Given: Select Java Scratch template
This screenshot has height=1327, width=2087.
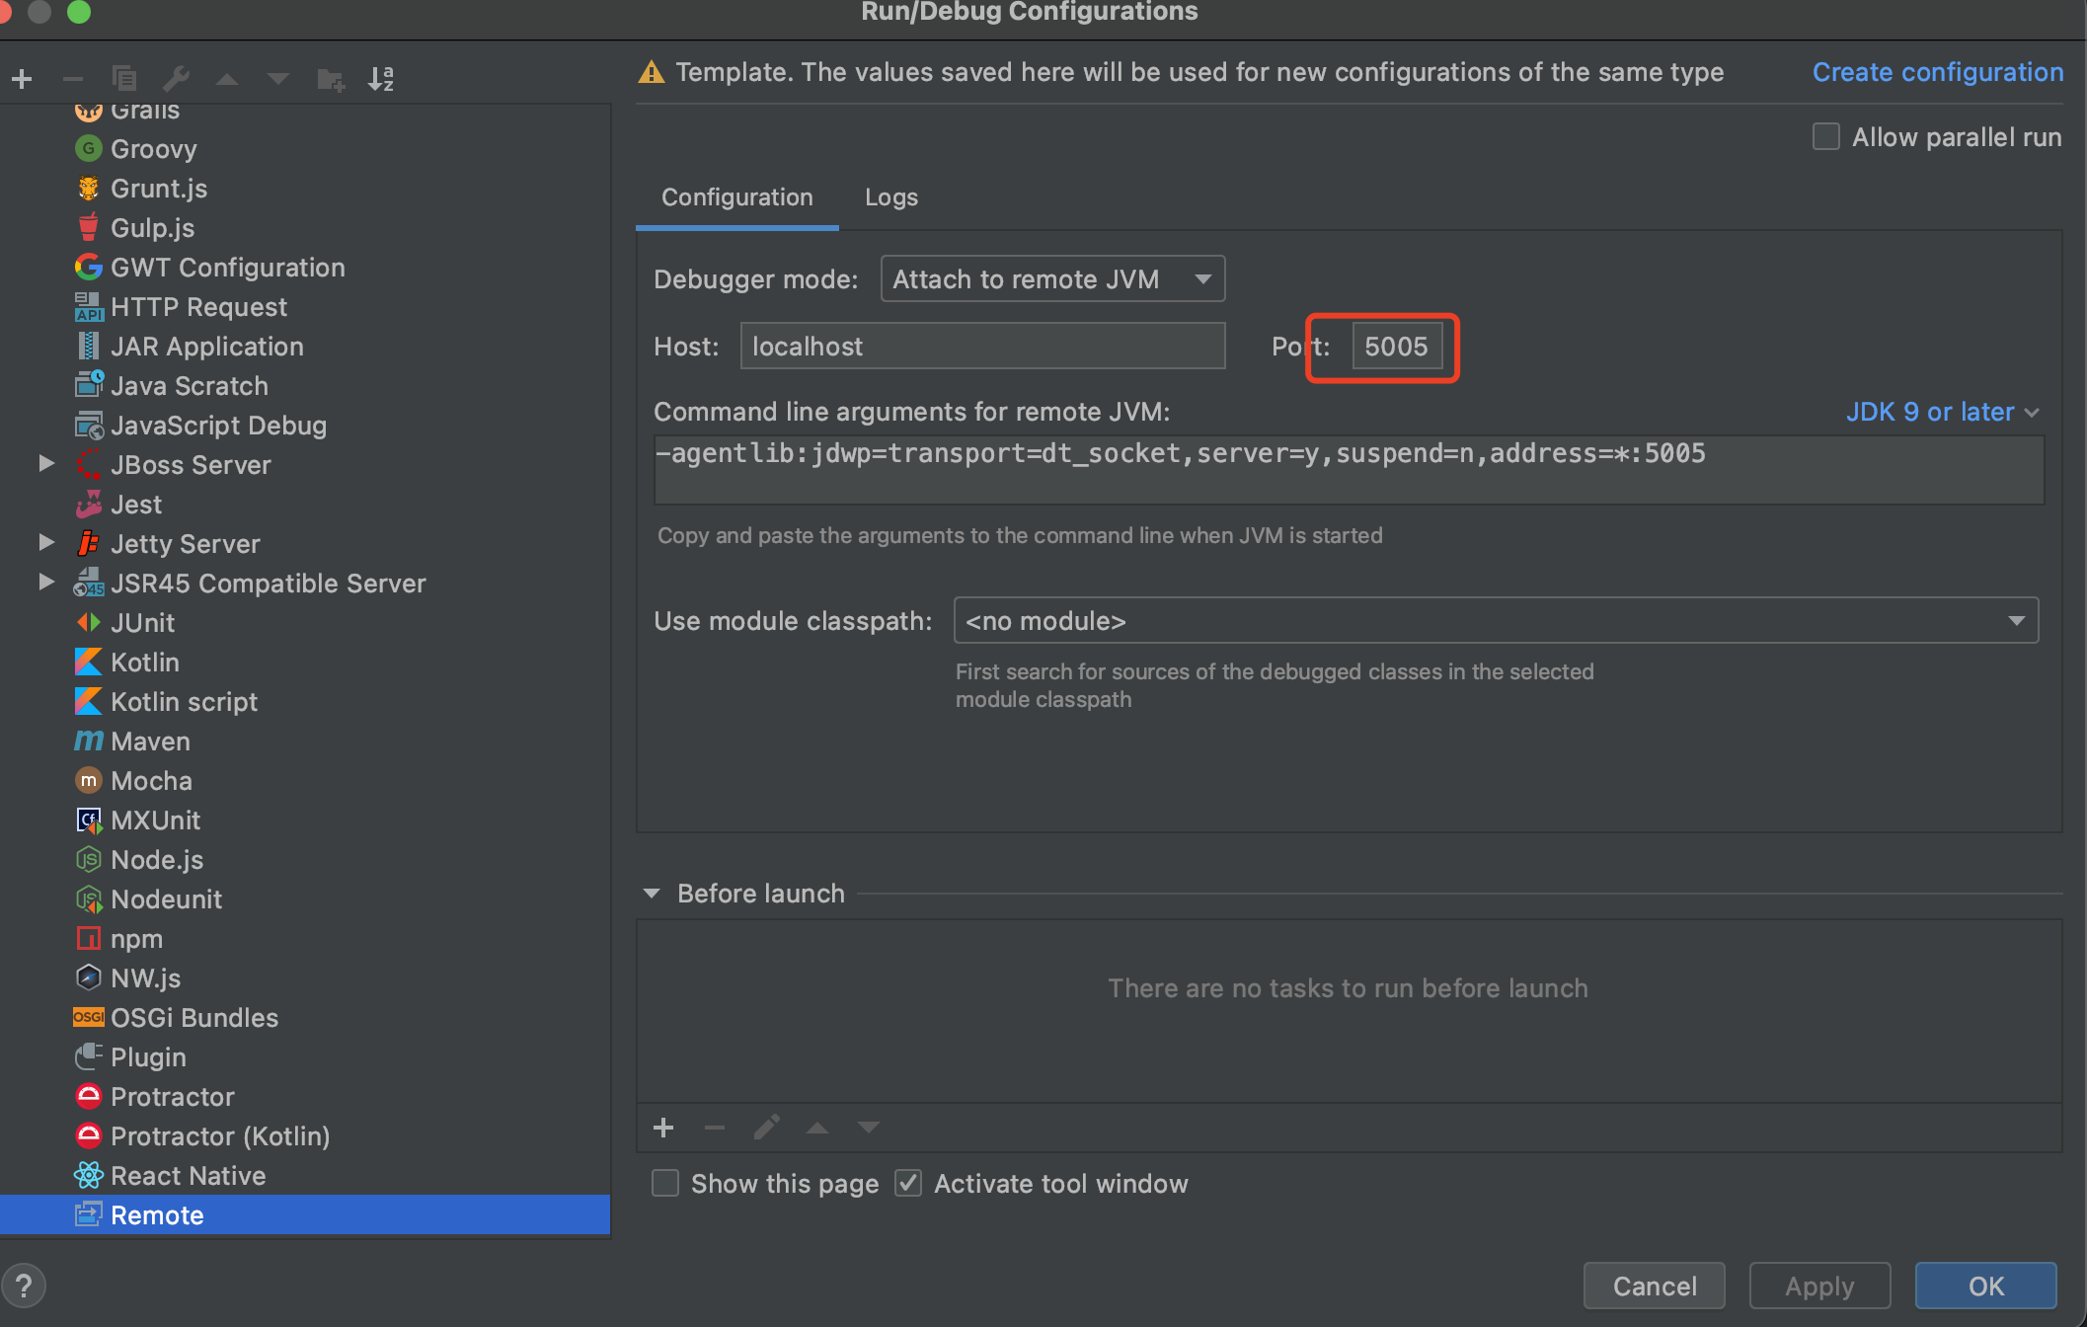Looking at the screenshot, I should [x=189, y=386].
